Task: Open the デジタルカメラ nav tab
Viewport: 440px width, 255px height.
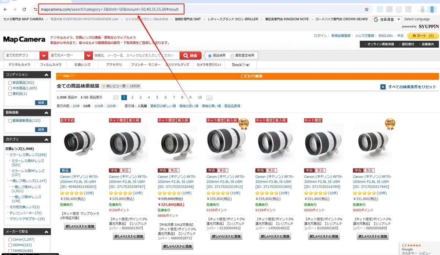Action: pos(19,64)
